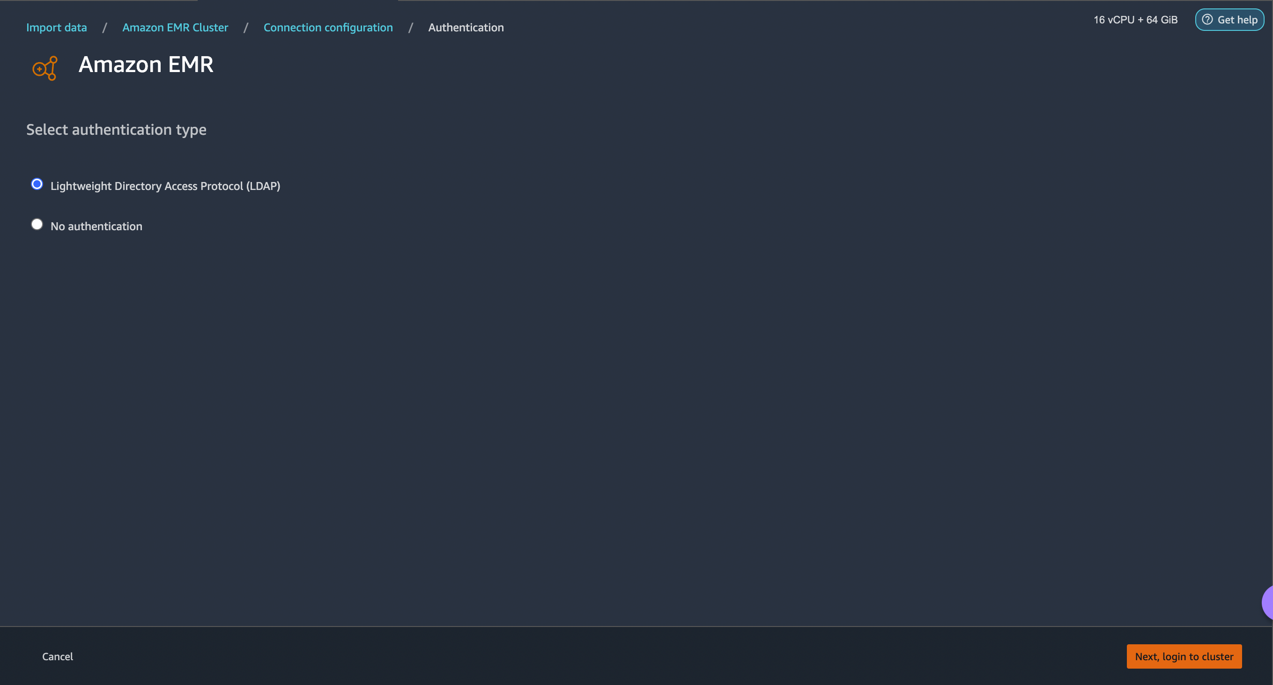This screenshot has width=1273, height=685.
Task: Select the LDAP authentication radio button
Action: tap(37, 184)
